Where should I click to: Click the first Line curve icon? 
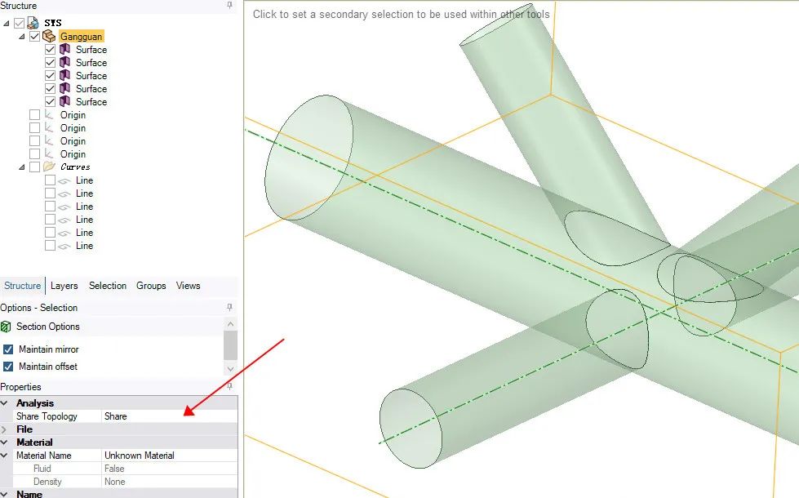point(64,180)
